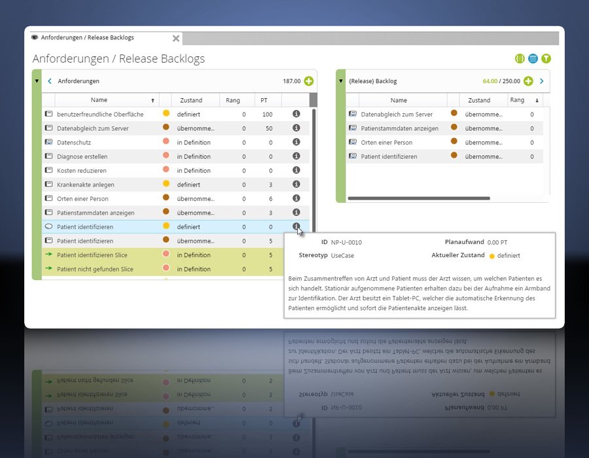Click the use case oval icon of Patient identifizieren
The height and width of the screenshot is (458, 589).
click(x=48, y=226)
